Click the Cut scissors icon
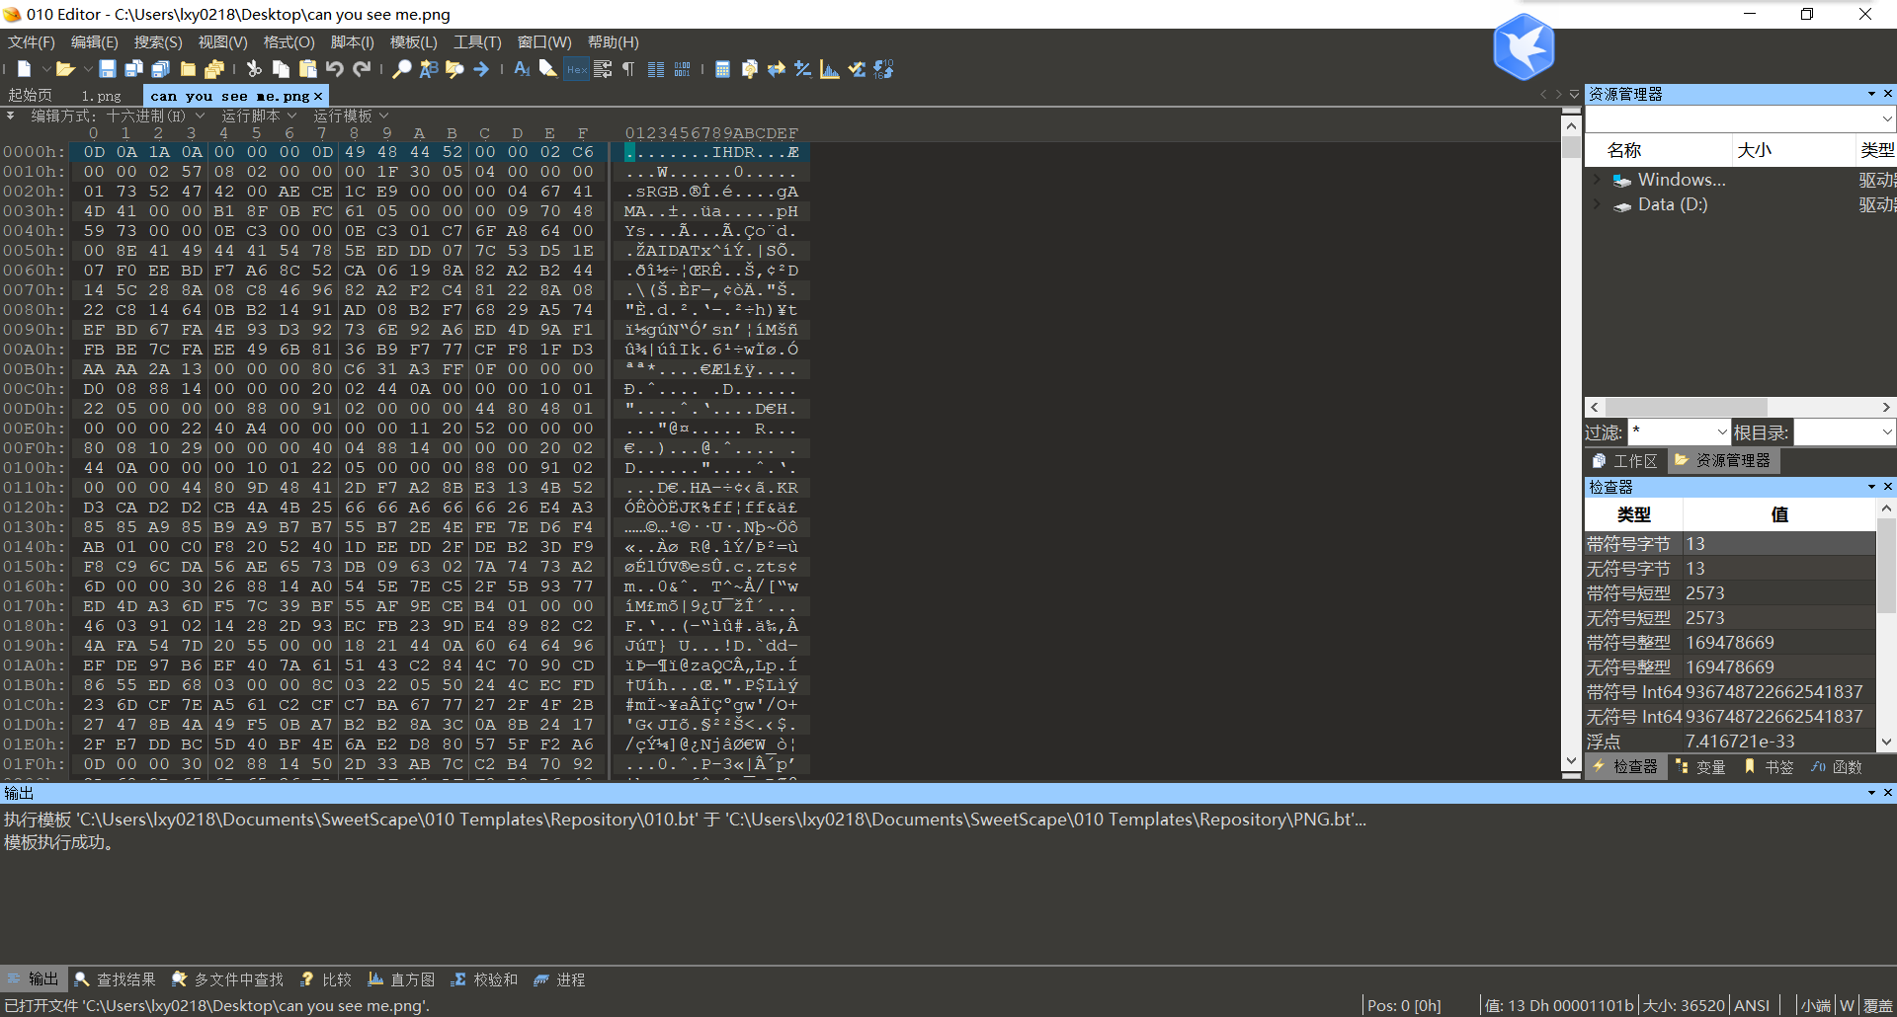 pyautogui.click(x=254, y=69)
